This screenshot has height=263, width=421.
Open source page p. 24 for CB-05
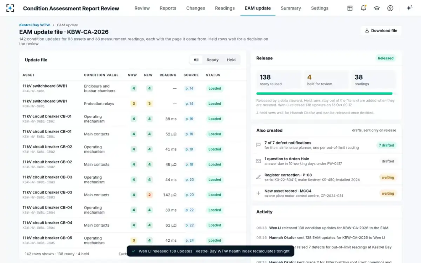pos(189,241)
